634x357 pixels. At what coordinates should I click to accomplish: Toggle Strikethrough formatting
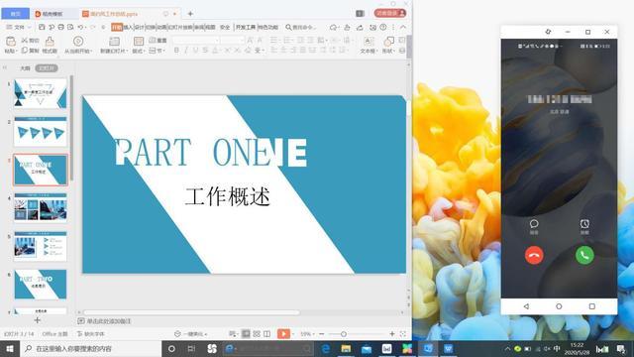205,51
